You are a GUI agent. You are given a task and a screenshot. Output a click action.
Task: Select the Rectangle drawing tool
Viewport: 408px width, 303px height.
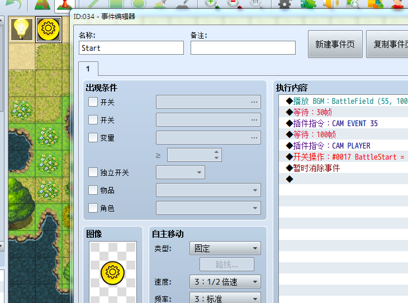116,4
